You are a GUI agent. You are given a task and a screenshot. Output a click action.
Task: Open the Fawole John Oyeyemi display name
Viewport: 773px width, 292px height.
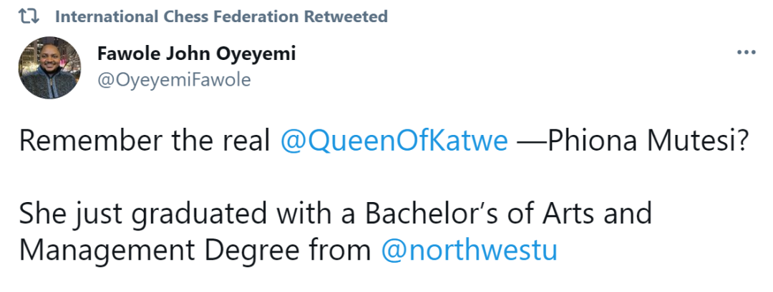(195, 54)
